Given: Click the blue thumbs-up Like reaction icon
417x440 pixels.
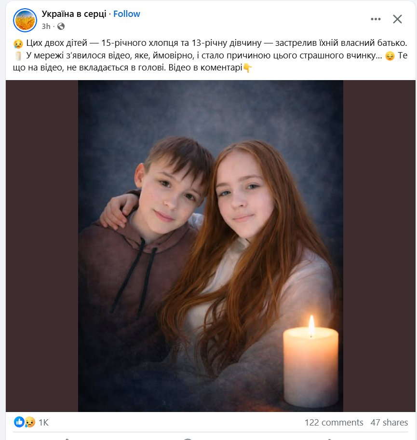Looking at the screenshot, I should point(19,422).
